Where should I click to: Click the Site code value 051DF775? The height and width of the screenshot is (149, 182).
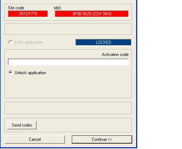(x=28, y=14)
